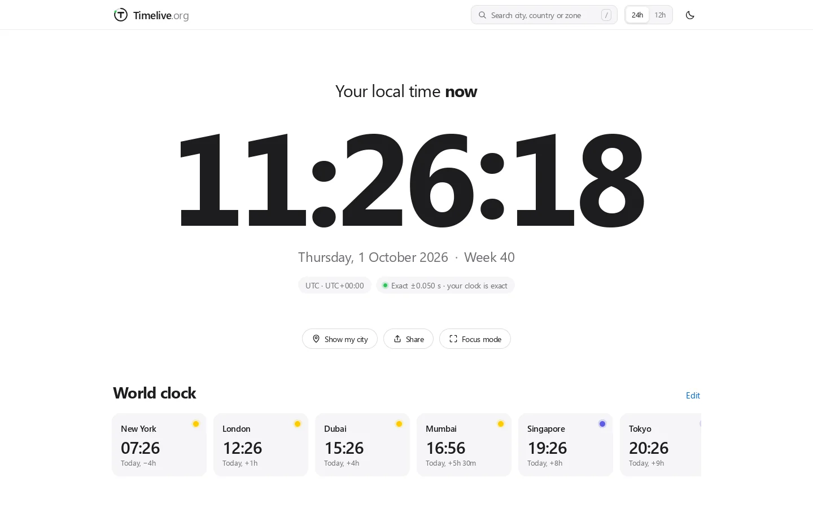813x508 pixels.
Task: Focus the city, country or zone search field
Action: [544, 15]
